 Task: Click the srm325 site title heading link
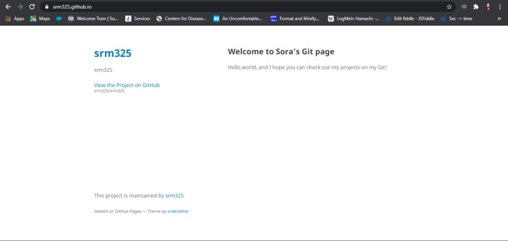coord(113,53)
